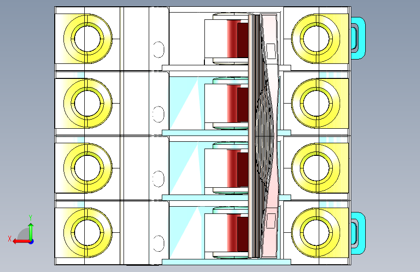420x272 pixels.
Task: Pick the fourth pole's left yellow terminal screw
Action: coord(88,233)
